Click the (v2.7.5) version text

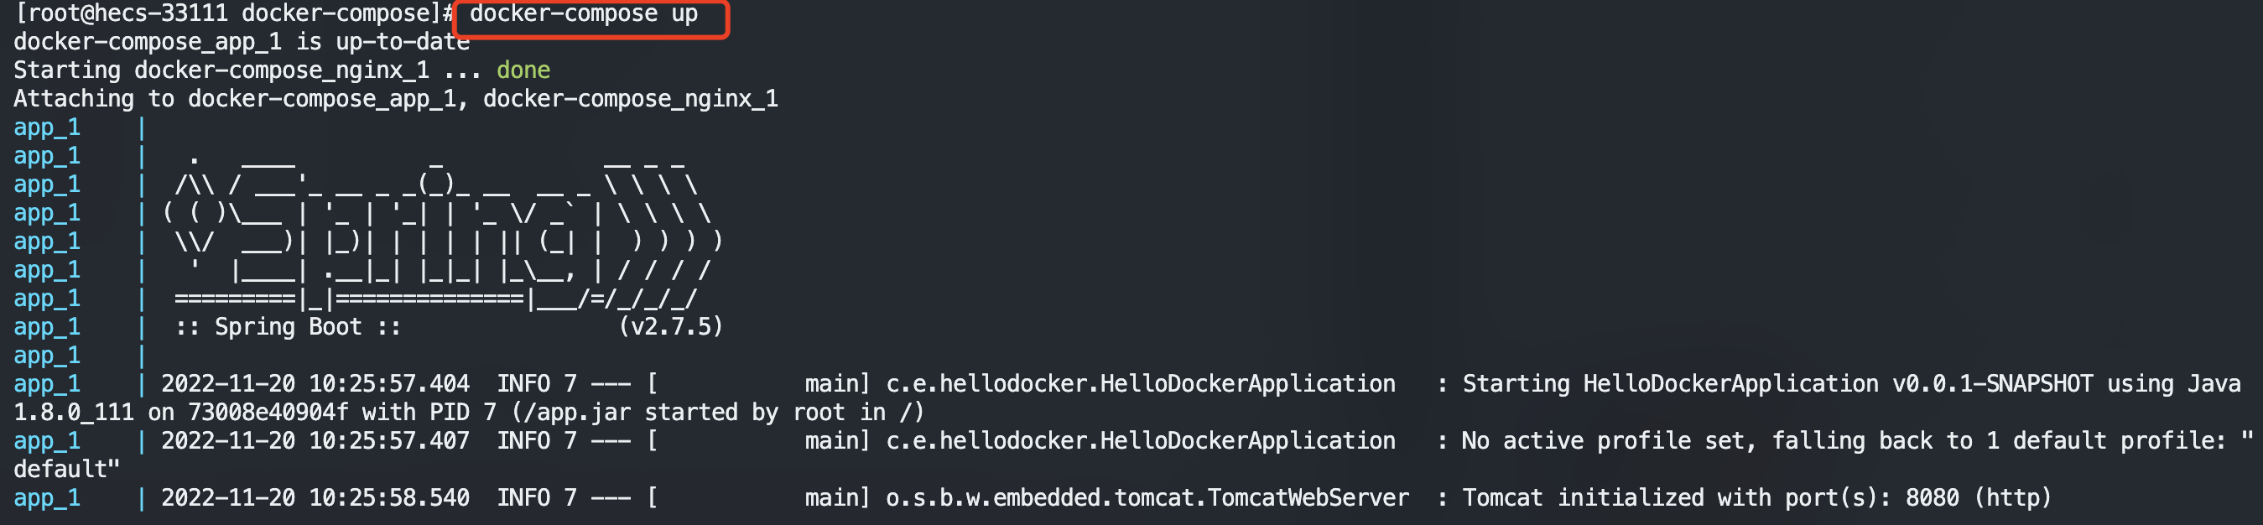point(670,327)
